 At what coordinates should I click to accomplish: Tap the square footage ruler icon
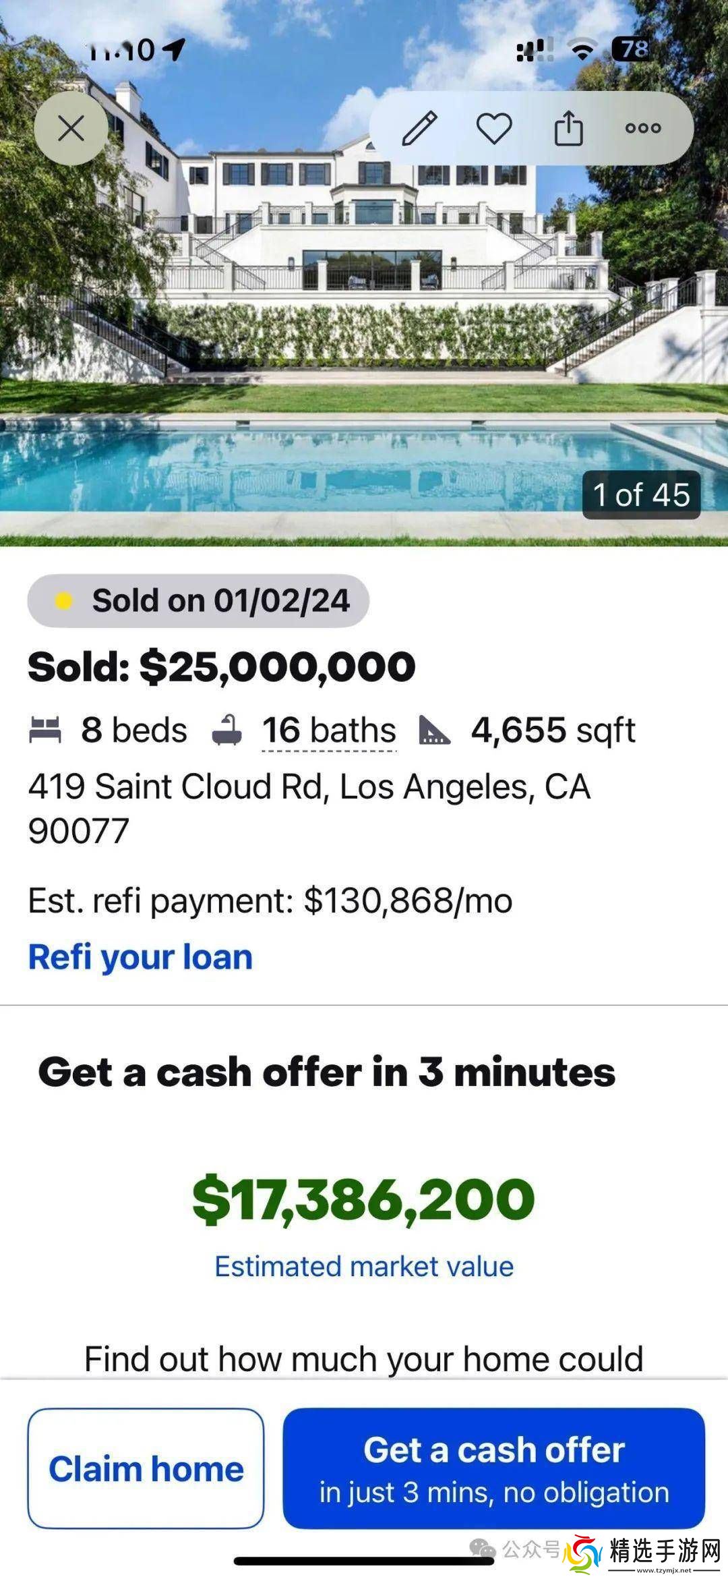434,730
